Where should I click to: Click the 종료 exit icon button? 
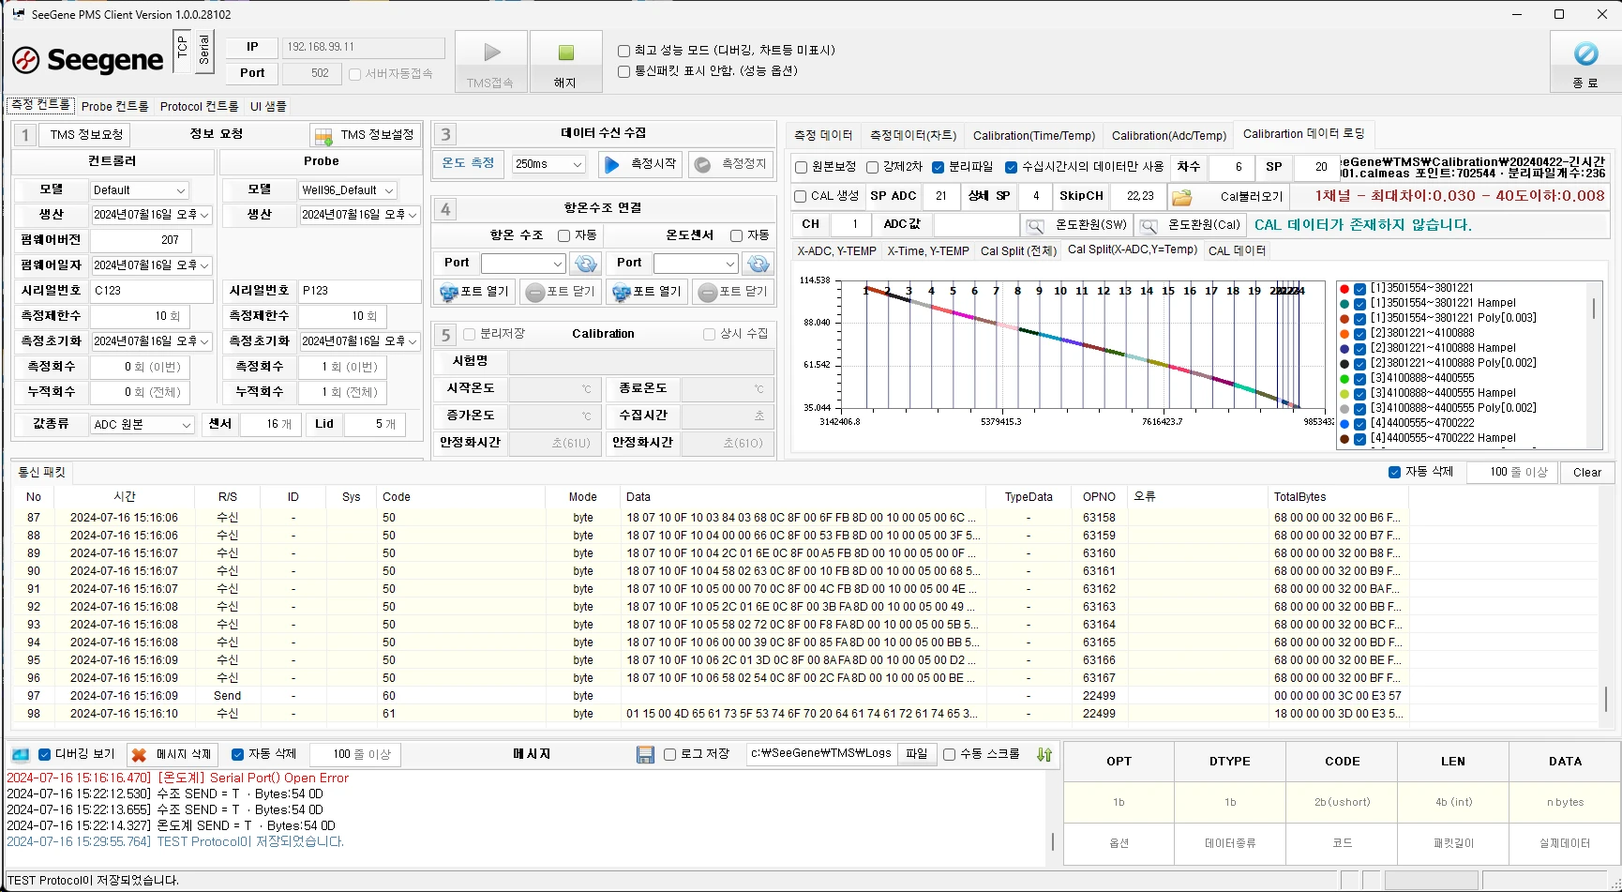(x=1585, y=62)
